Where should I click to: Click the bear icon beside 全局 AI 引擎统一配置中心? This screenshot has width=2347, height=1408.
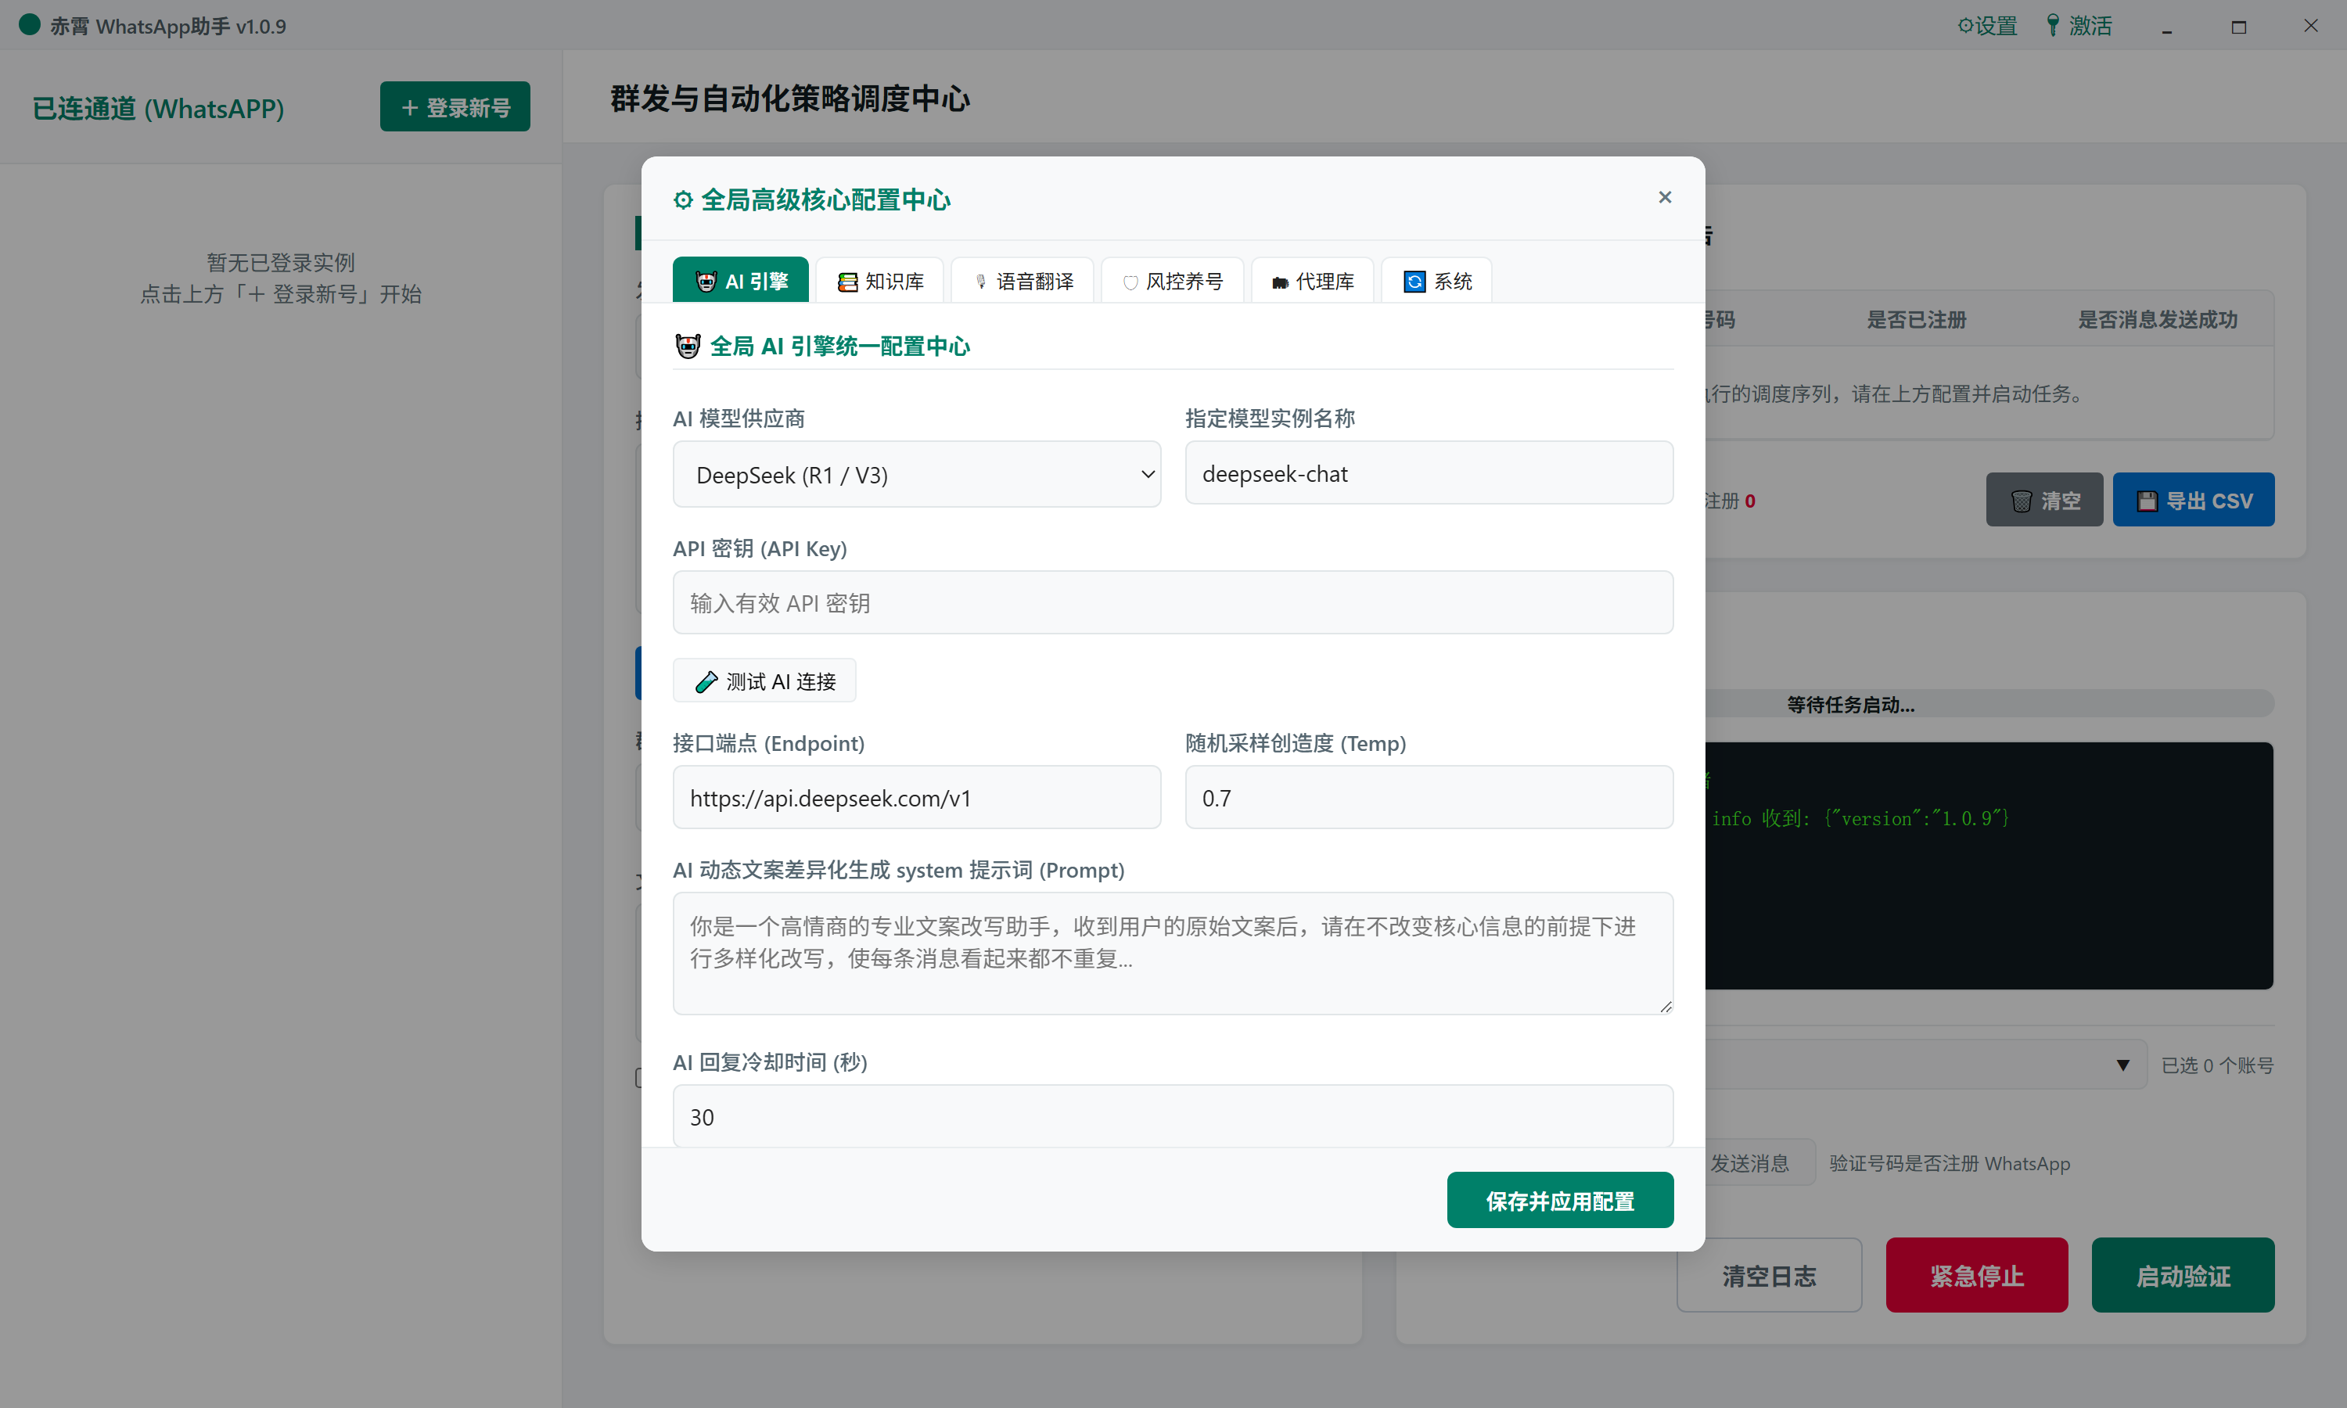coord(688,347)
